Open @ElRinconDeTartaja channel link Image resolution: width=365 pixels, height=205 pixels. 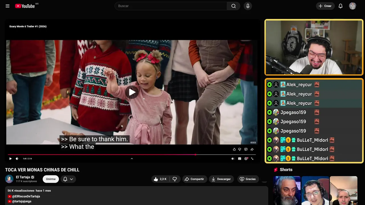click(26, 196)
